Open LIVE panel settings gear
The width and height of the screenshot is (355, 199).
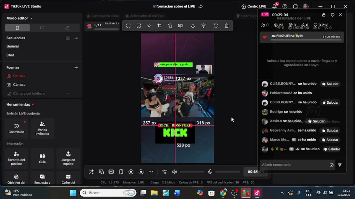(333, 15)
